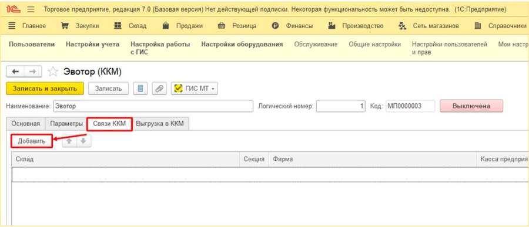This screenshot has width=529, height=227.
Task: Open the Пользователи link
Action: 32,45
